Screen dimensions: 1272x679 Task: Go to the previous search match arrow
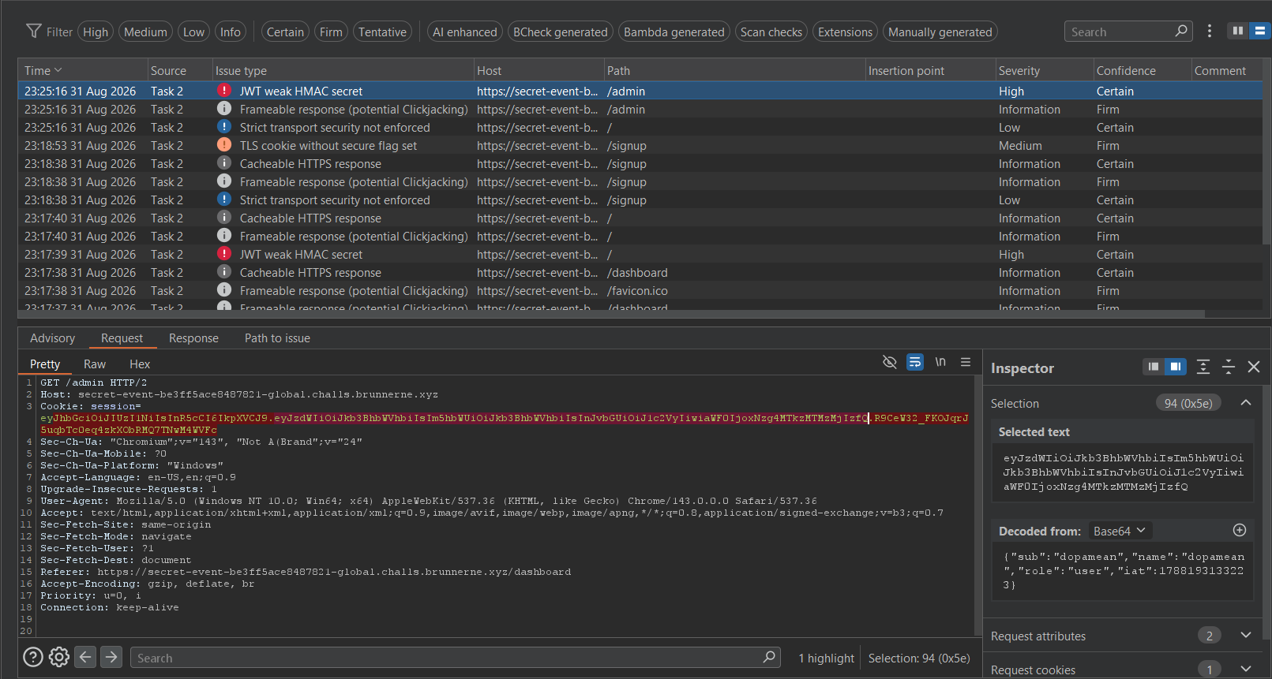86,657
